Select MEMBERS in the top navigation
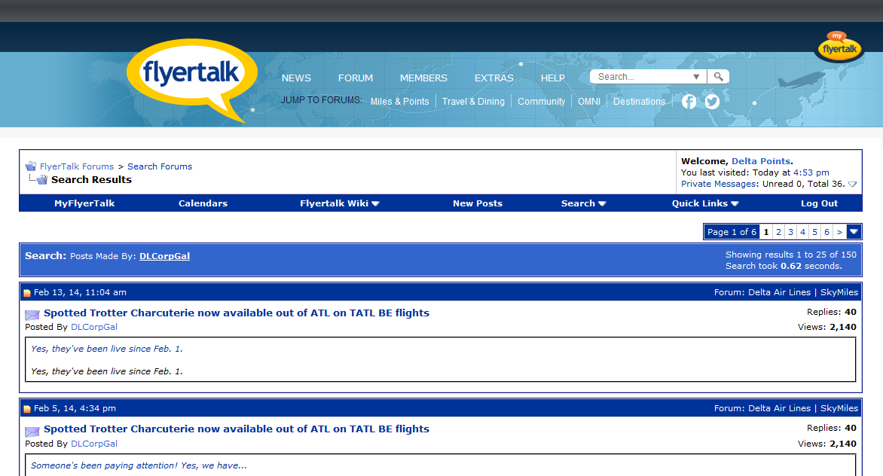Viewport: 883px width, 476px height. pos(423,78)
